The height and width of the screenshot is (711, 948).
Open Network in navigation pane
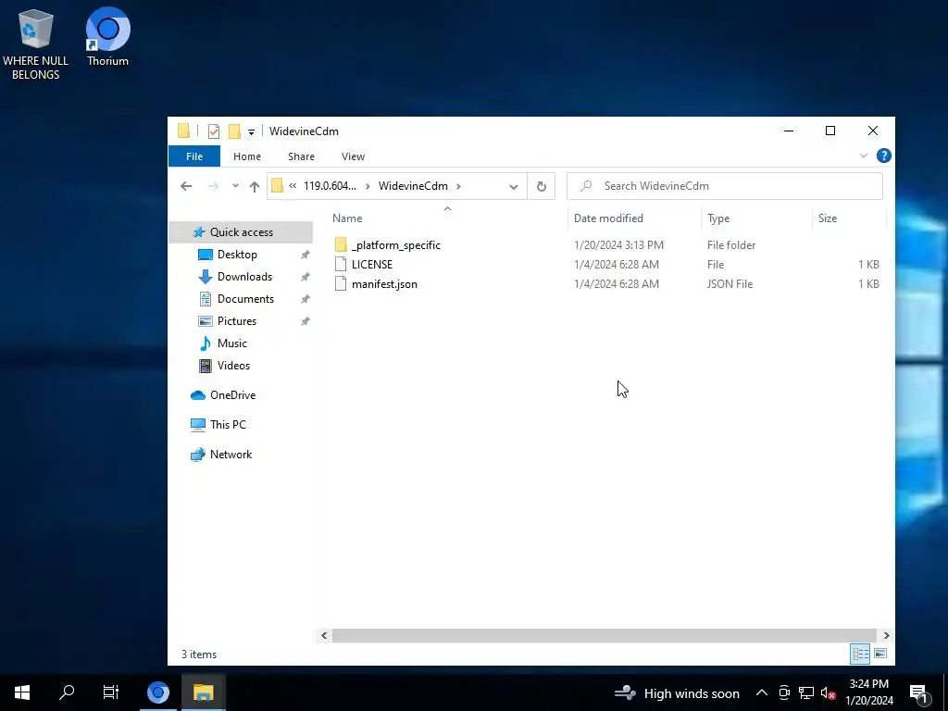(231, 455)
